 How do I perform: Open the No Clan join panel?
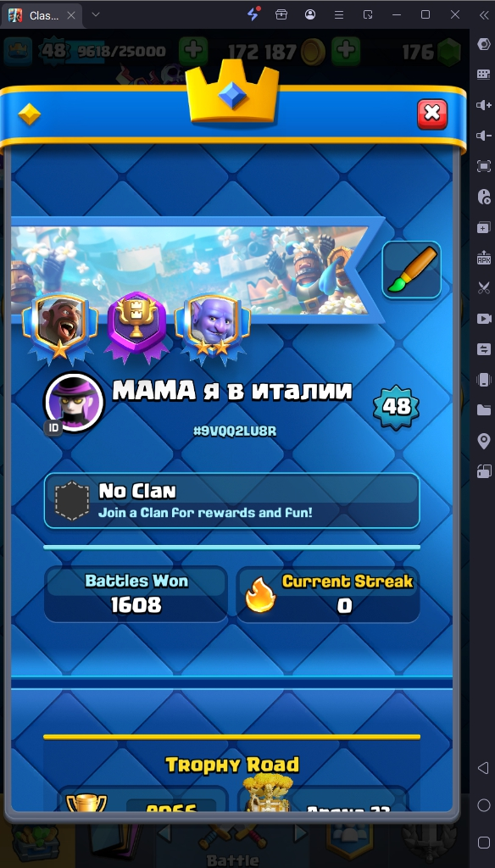231,501
